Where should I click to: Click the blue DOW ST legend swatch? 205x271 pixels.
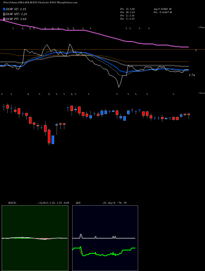click(x=5, y=9)
